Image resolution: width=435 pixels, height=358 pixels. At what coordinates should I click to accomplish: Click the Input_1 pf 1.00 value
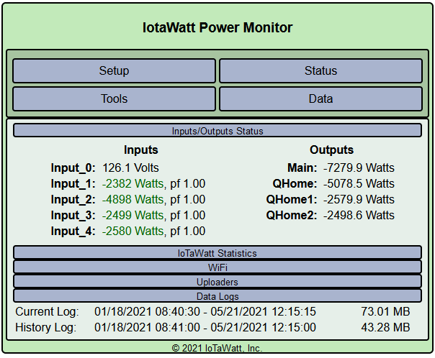(188, 183)
